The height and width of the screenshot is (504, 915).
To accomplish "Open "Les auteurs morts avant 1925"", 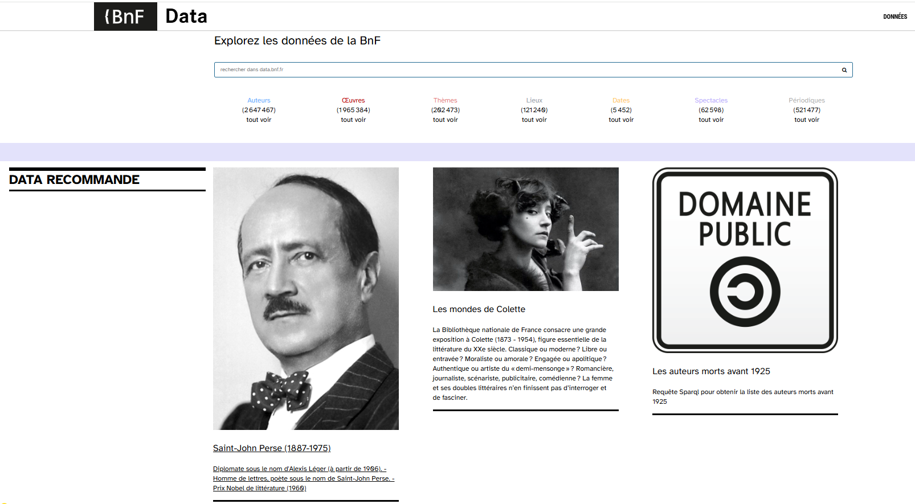I will click(711, 371).
